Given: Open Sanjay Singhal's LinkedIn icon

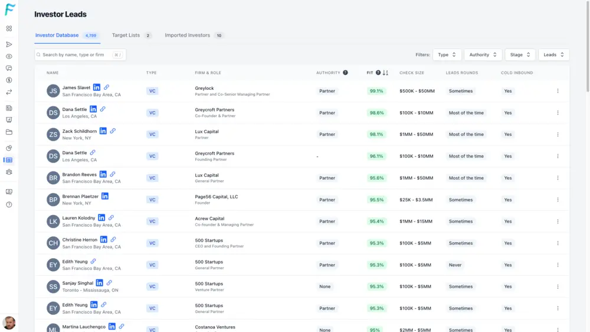Looking at the screenshot, I should point(99,283).
